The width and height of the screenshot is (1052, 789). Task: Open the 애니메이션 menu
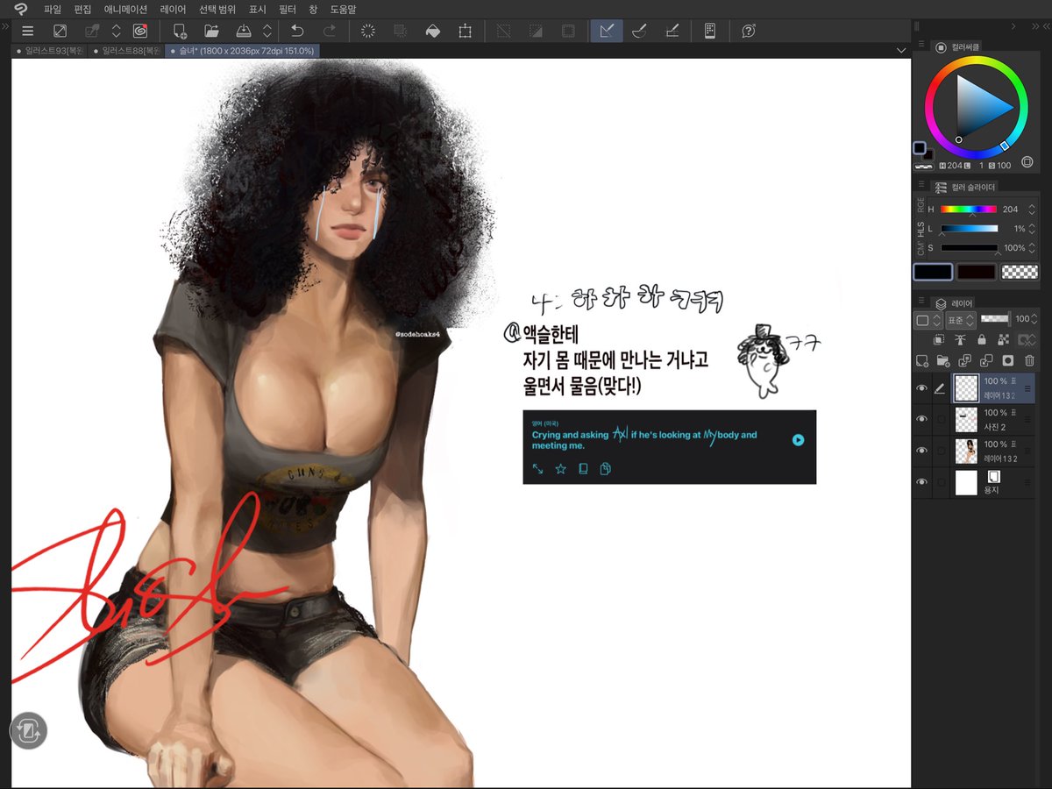(x=125, y=9)
